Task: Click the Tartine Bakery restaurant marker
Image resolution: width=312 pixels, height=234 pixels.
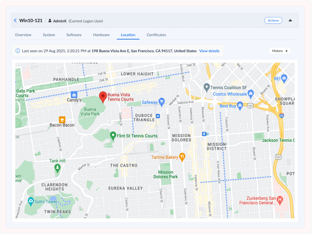Action: point(182,157)
